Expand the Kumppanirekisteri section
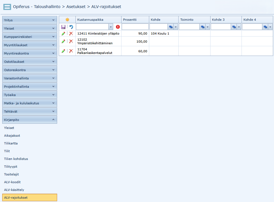The height and width of the screenshot is (202, 274). point(29,37)
